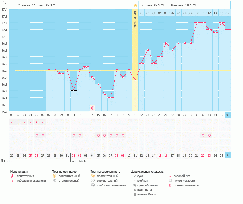The image size is (243, 204).
Task: Click phase two day header 10
Action: (x=197, y=13)
